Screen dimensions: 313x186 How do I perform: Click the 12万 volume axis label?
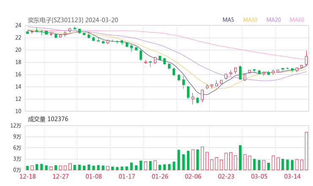tap(16, 126)
